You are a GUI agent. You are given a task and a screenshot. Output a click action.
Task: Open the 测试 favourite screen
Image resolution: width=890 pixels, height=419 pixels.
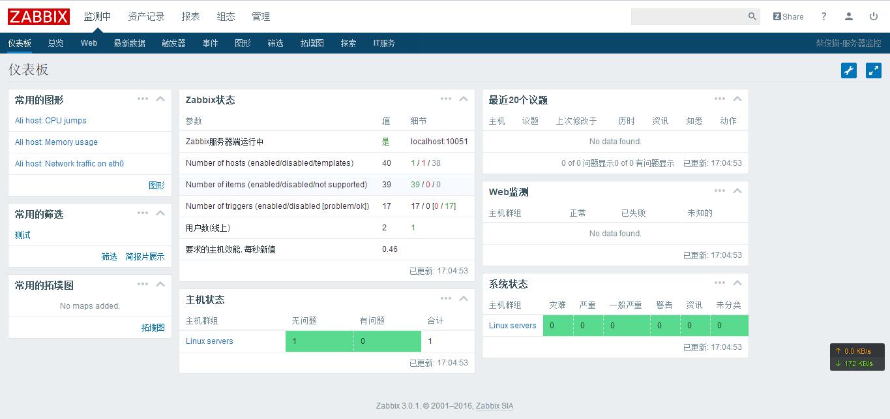point(23,235)
